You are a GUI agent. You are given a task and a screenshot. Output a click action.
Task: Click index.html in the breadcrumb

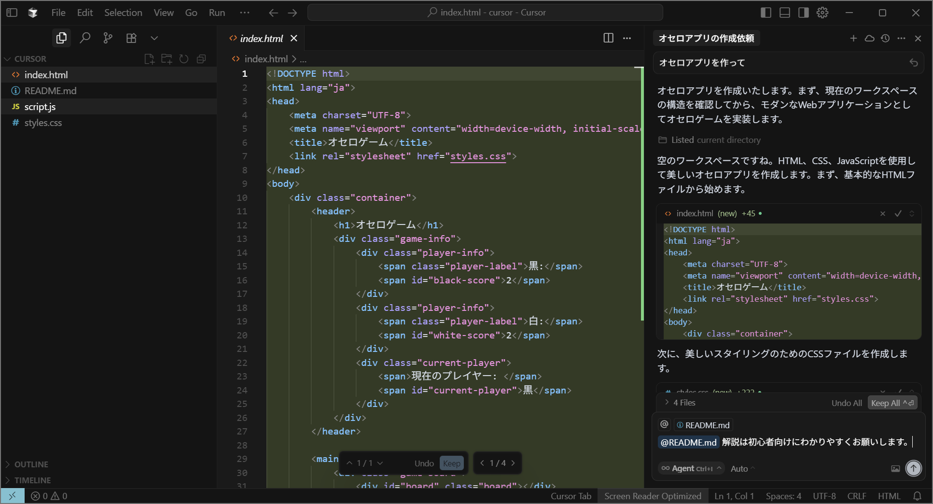tap(266, 59)
